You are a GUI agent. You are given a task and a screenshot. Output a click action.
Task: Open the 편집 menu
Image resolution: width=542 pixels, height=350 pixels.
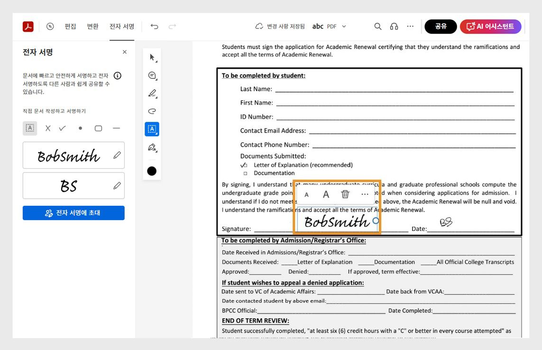(70, 26)
